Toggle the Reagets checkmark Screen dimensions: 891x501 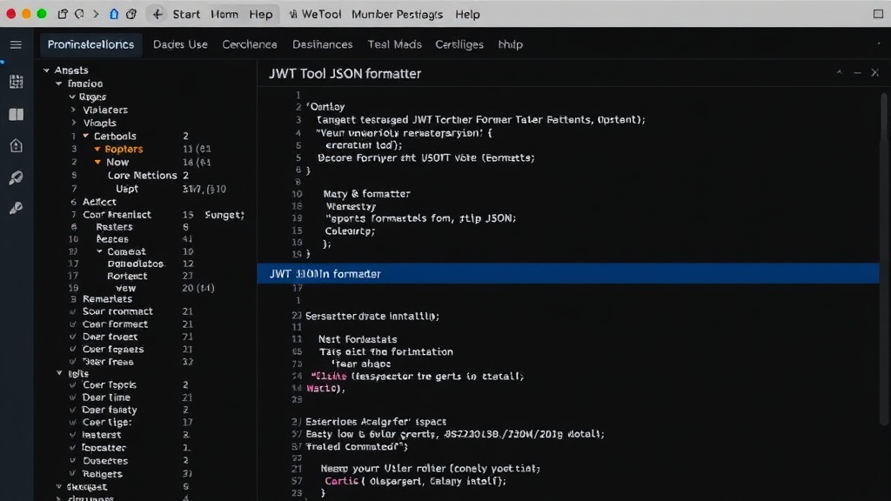click(x=73, y=474)
